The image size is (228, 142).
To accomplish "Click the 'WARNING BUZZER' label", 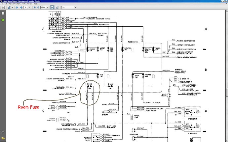I will [x=57, y=59].
